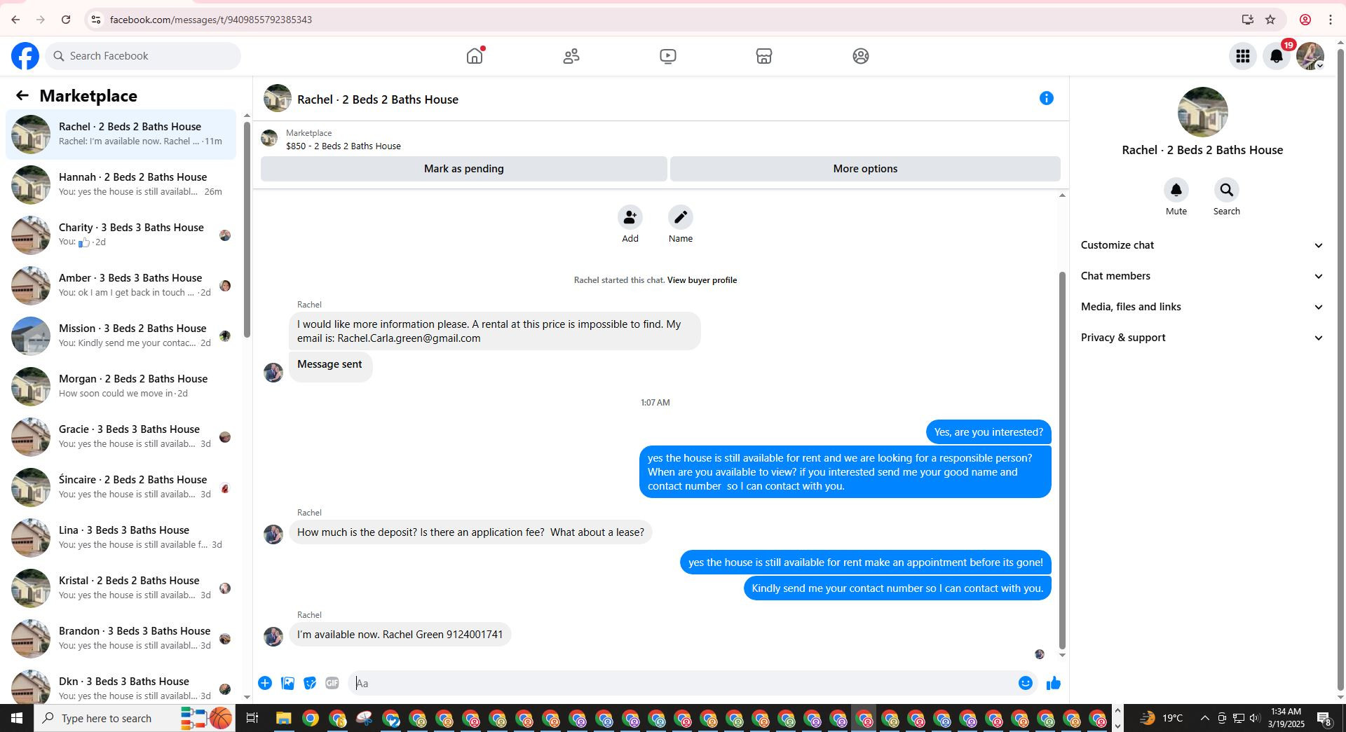Image resolution: width=1346 pixels, height=732 pixels.
Task: Open more actions with the blue plus icon
Action: pos(265,683)
